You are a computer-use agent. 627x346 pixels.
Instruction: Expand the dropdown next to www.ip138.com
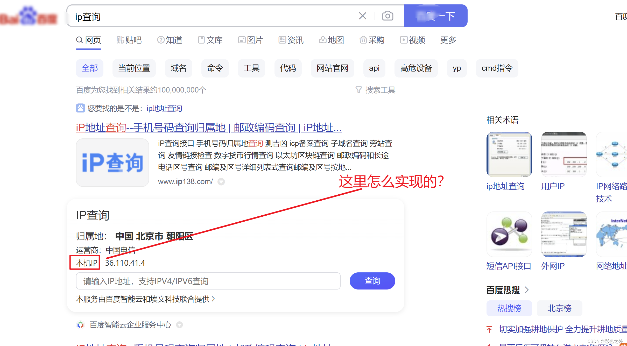point(221,182)
